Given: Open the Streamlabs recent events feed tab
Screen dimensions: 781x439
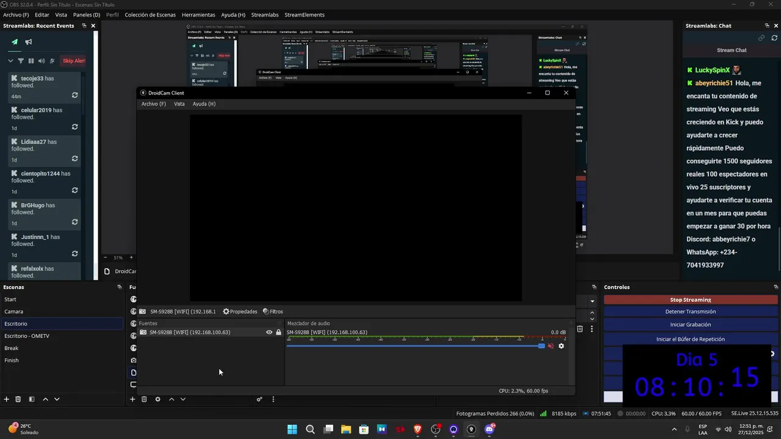Looking at the screenshot, I should click(x=15, y=42).
